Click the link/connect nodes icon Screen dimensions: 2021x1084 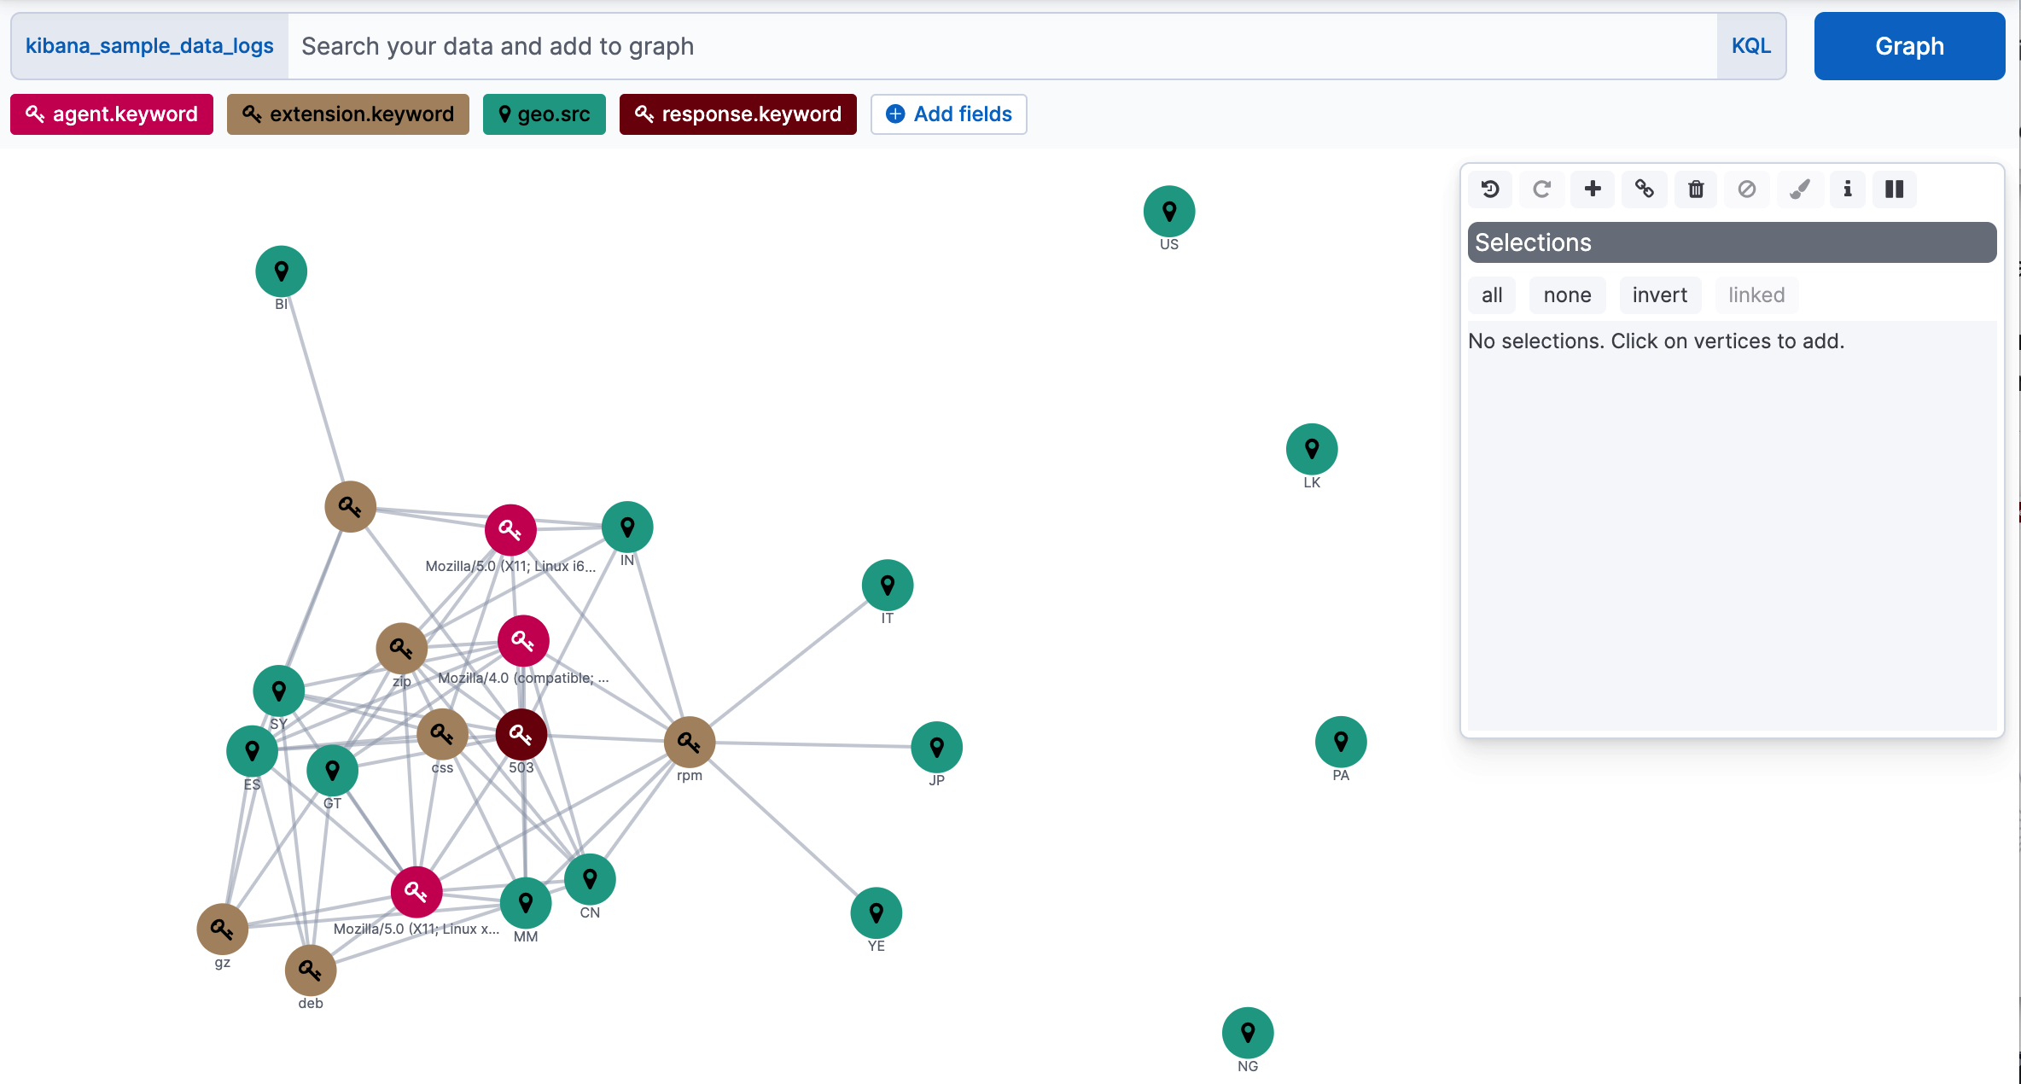pyautogui.click(x=1645, y=189)
